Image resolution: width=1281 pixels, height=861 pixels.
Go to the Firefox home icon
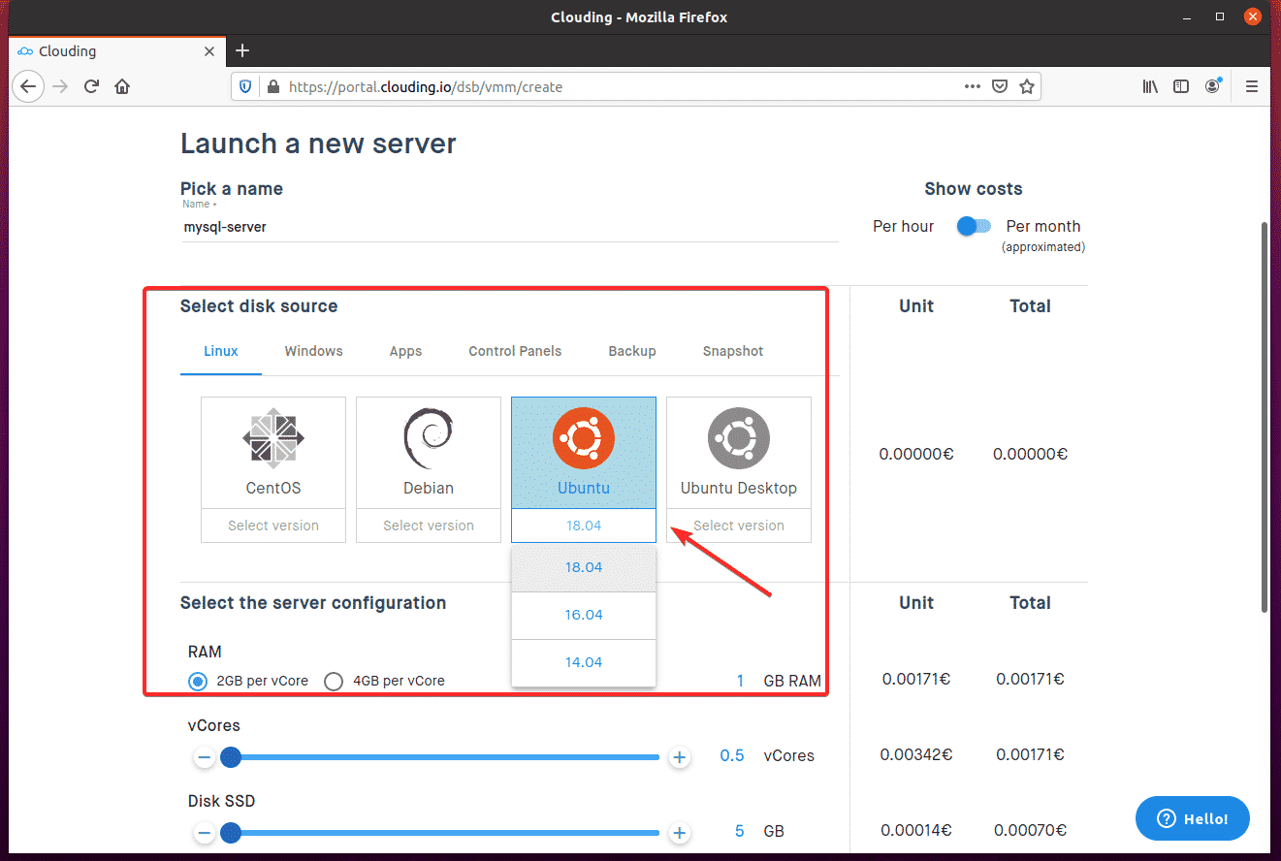pyautogui.click(x=122, y=86)
